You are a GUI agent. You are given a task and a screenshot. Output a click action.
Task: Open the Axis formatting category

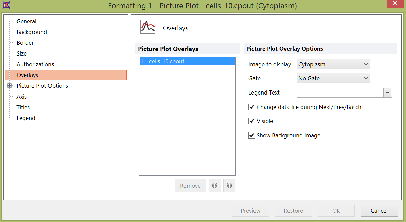pos(22,97)
